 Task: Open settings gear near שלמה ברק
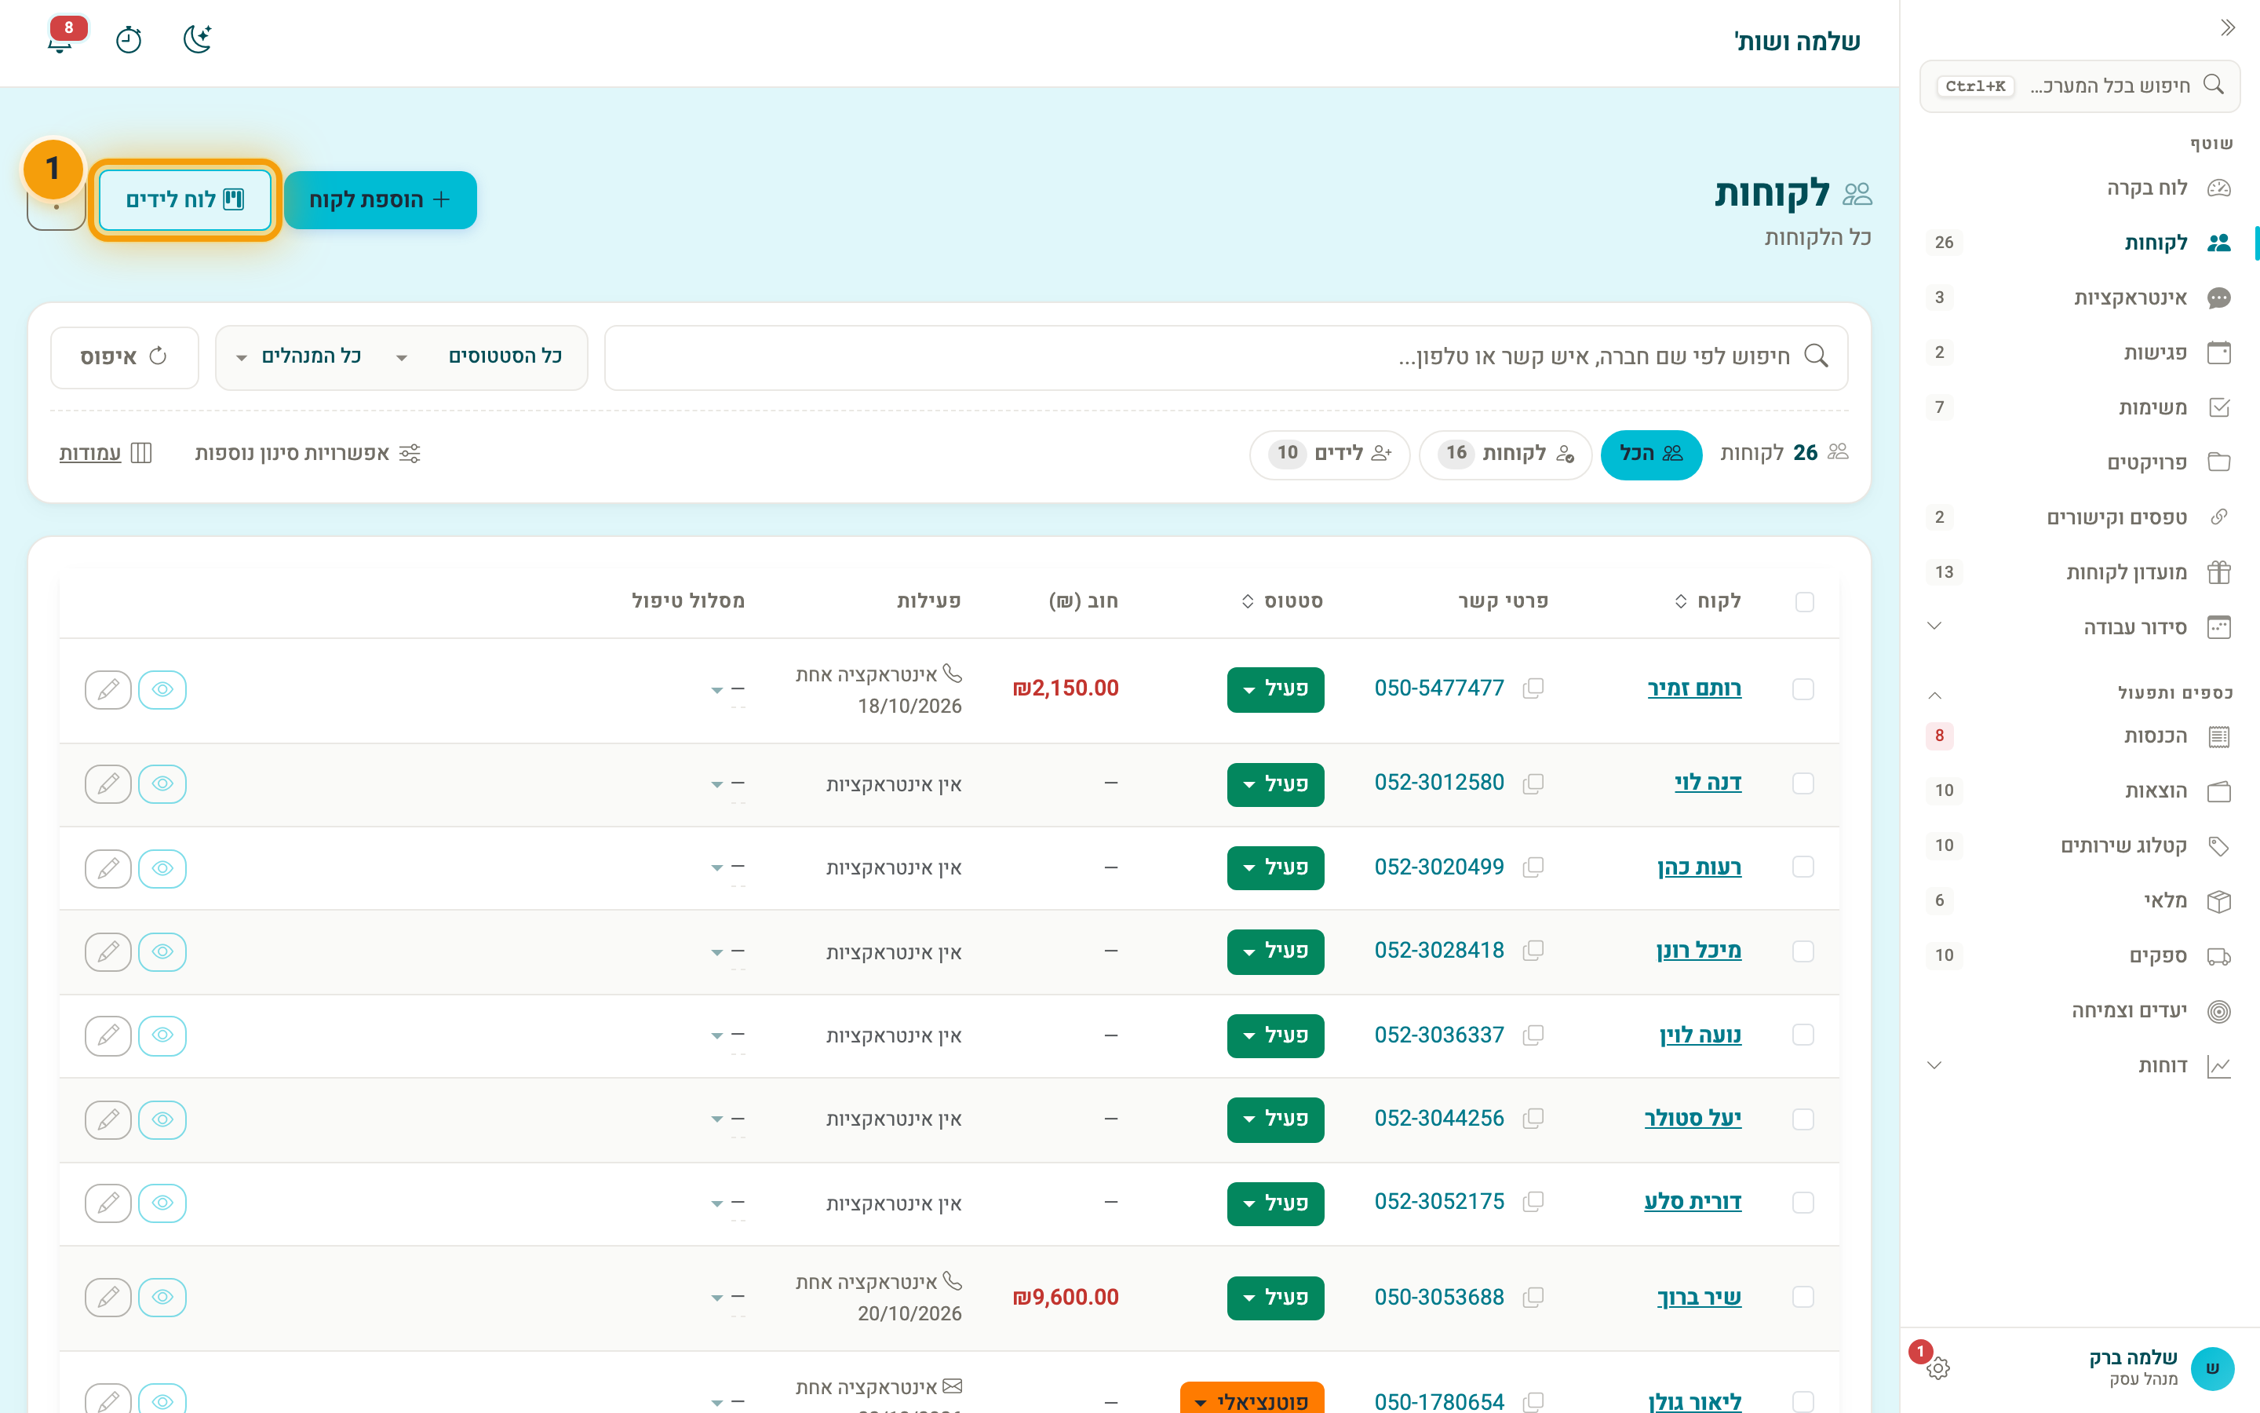tap(1937, 1368)
